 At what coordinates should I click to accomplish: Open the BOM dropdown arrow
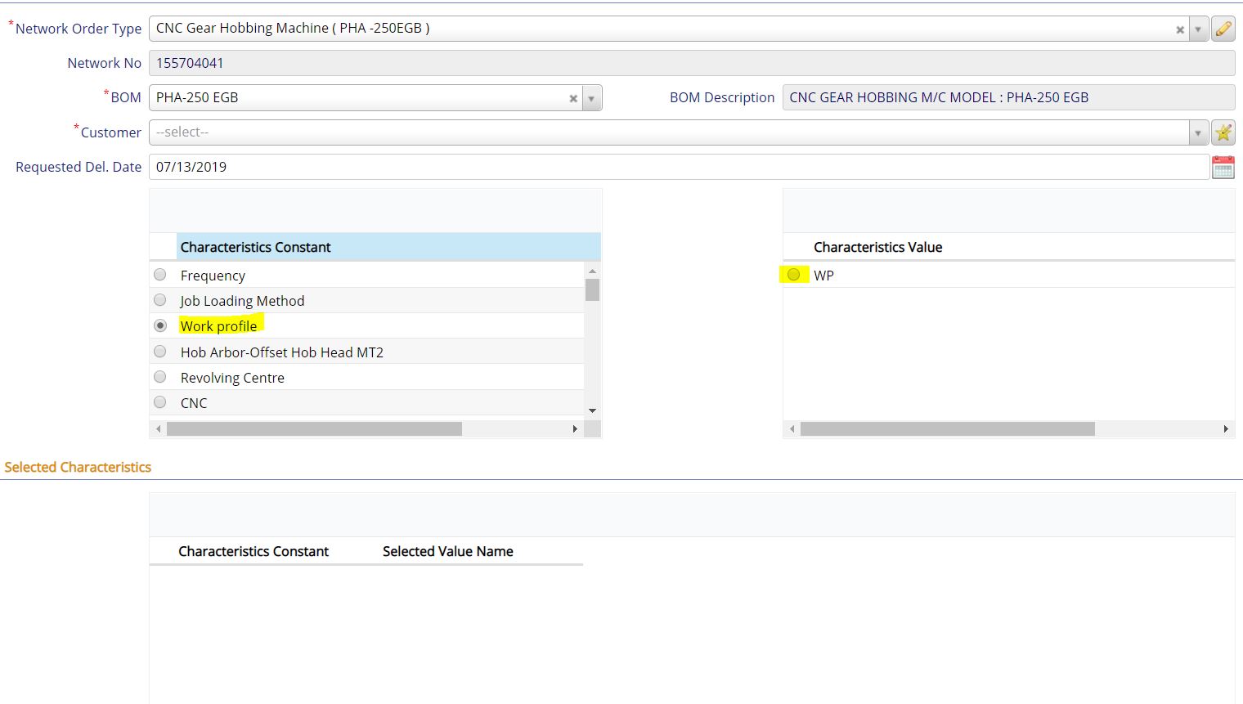[591, 98]
